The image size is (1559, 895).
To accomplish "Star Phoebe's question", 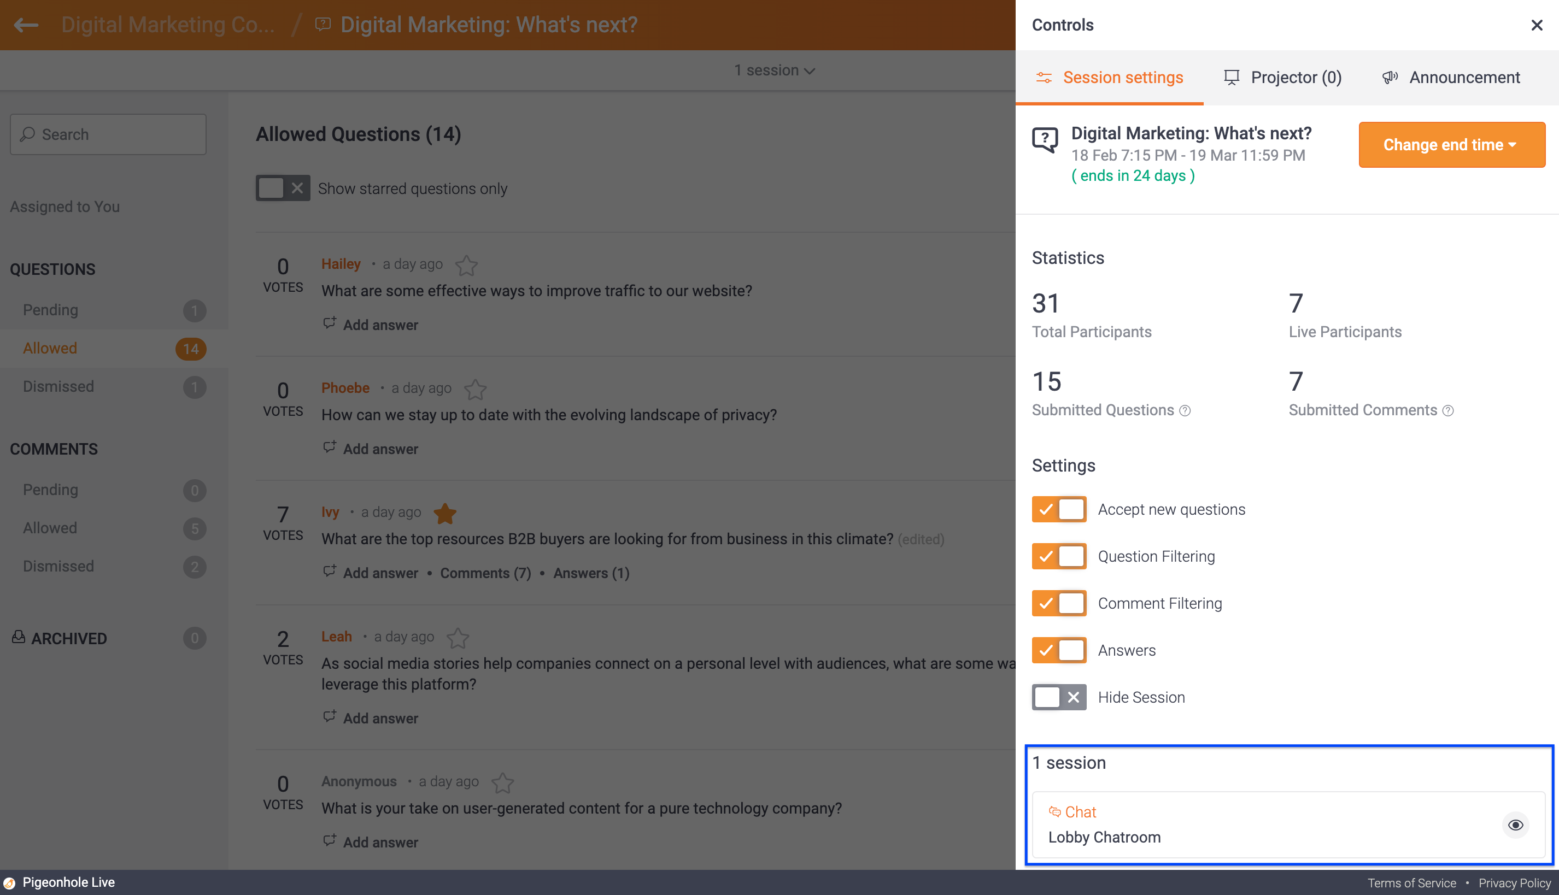I will [x=475, y=390].
